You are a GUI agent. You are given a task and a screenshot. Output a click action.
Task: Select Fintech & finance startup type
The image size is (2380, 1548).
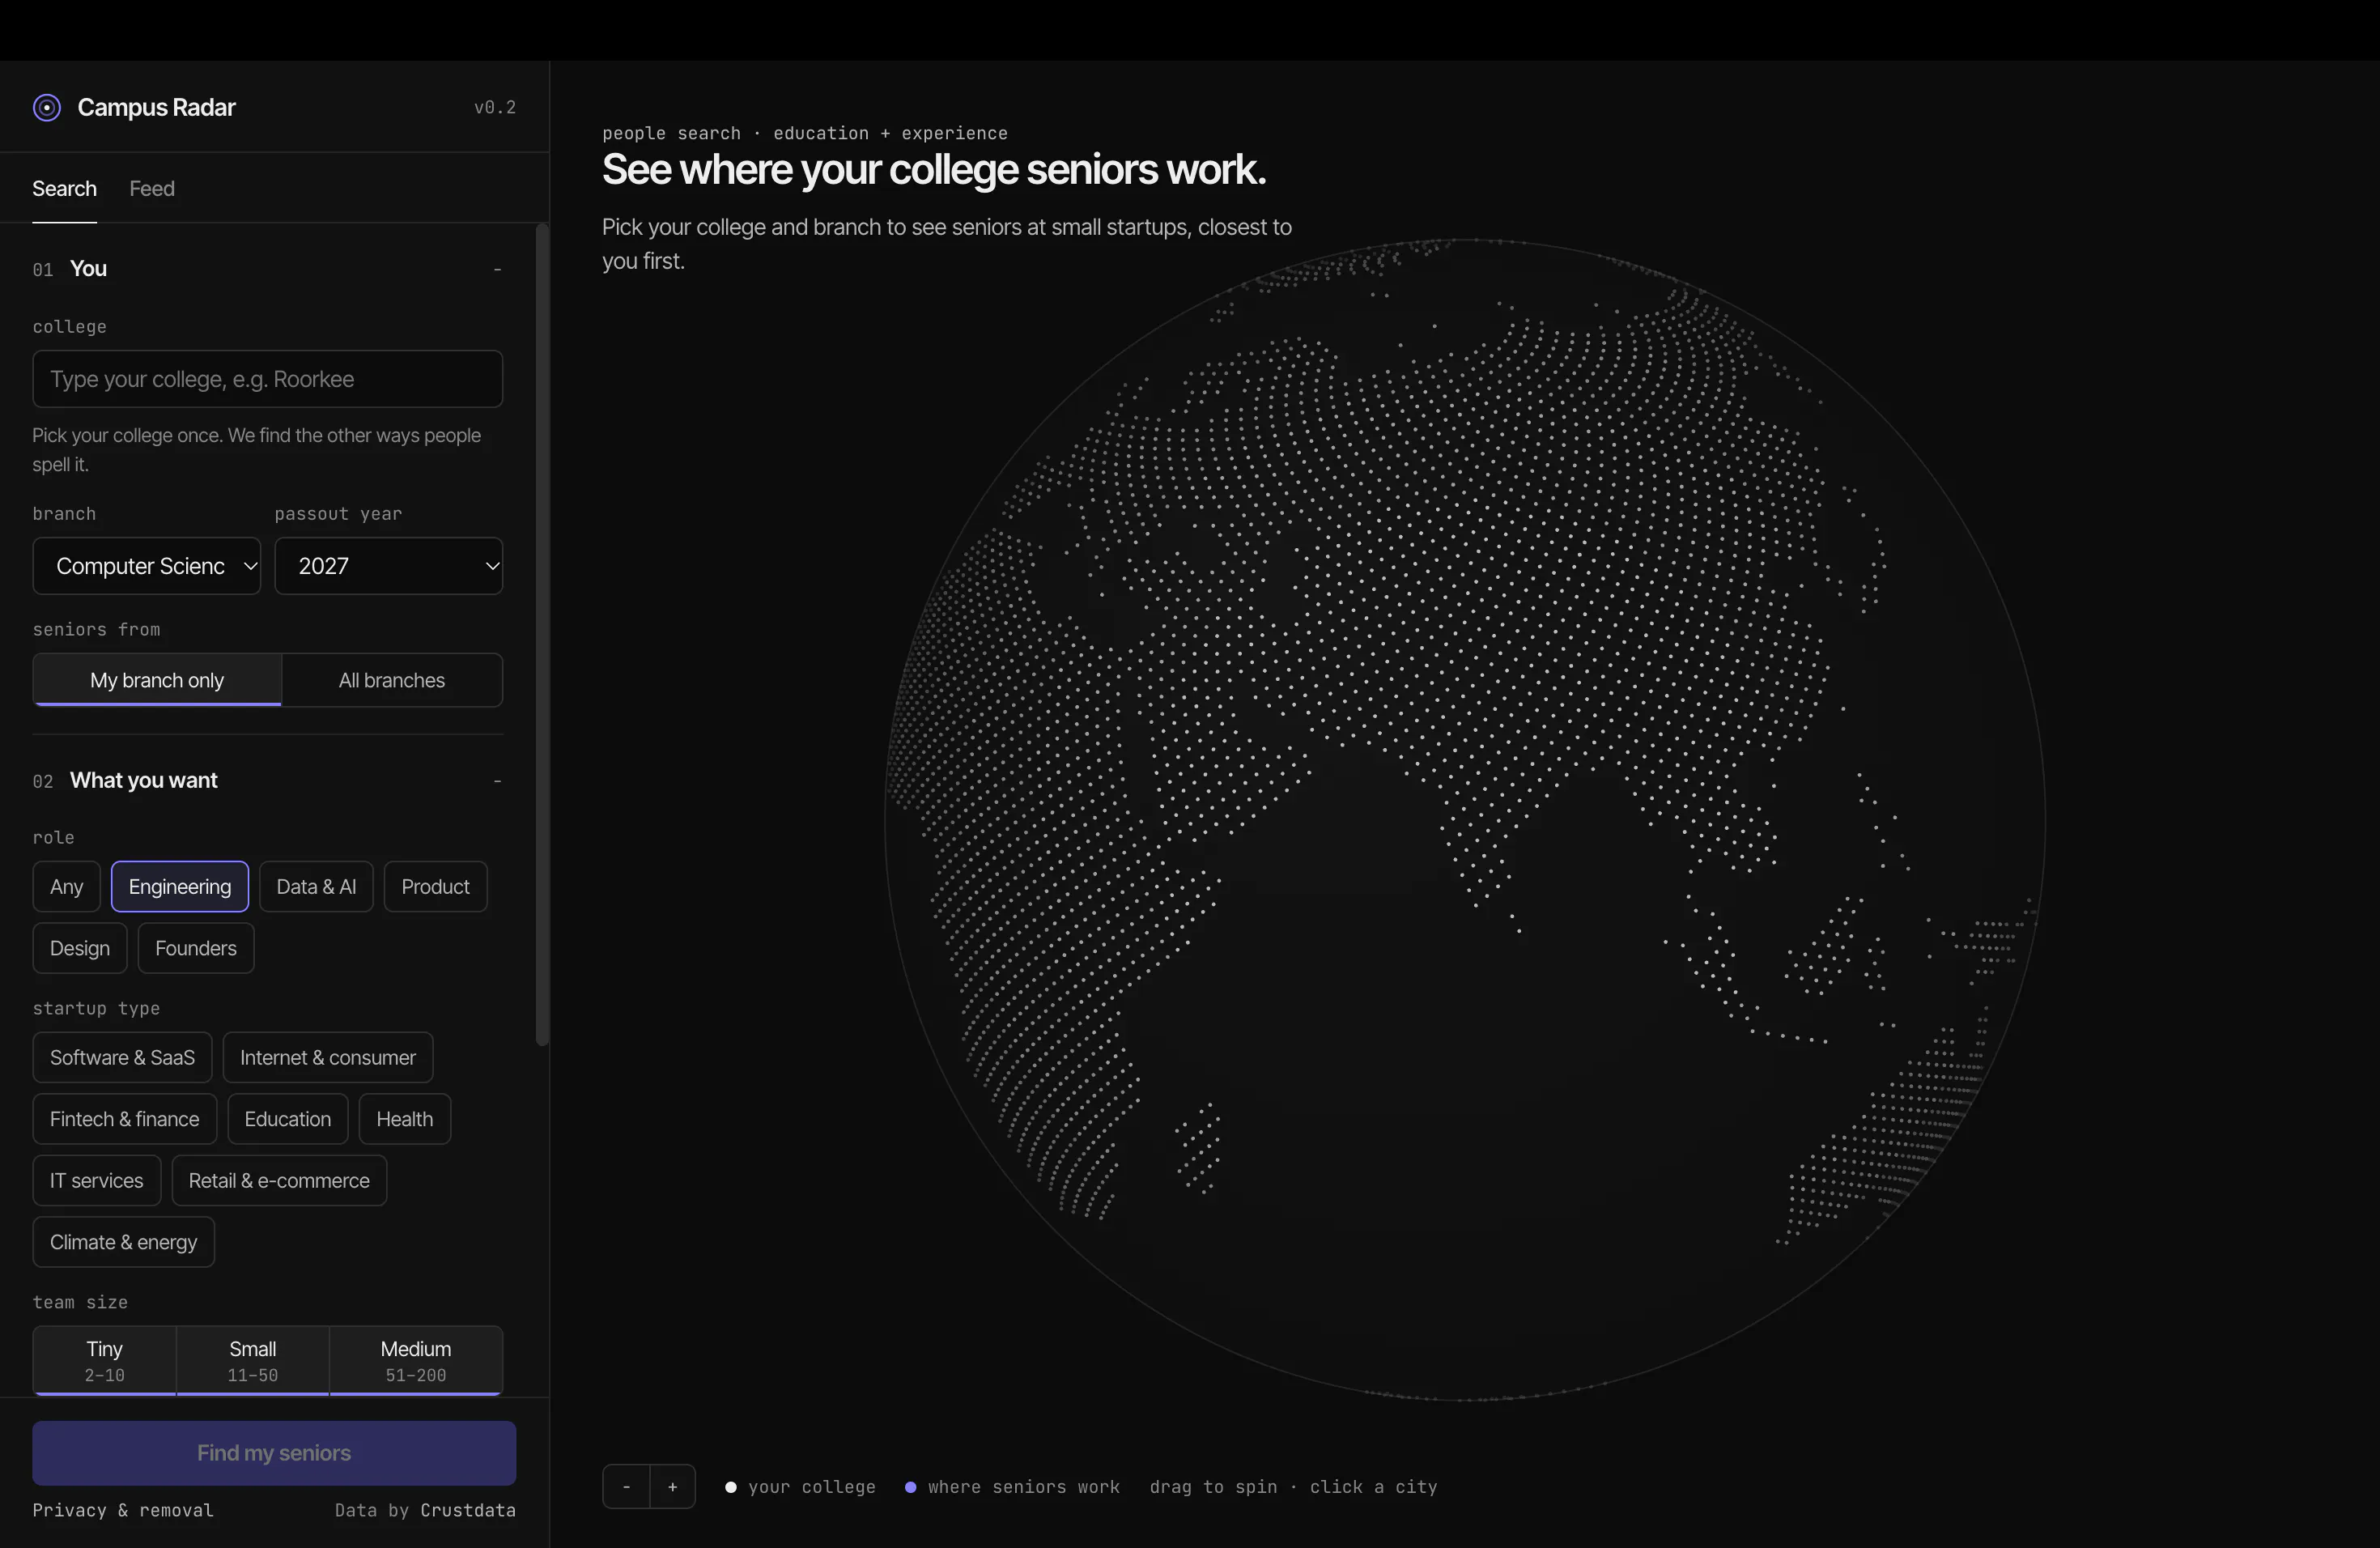coord(125,1119)
